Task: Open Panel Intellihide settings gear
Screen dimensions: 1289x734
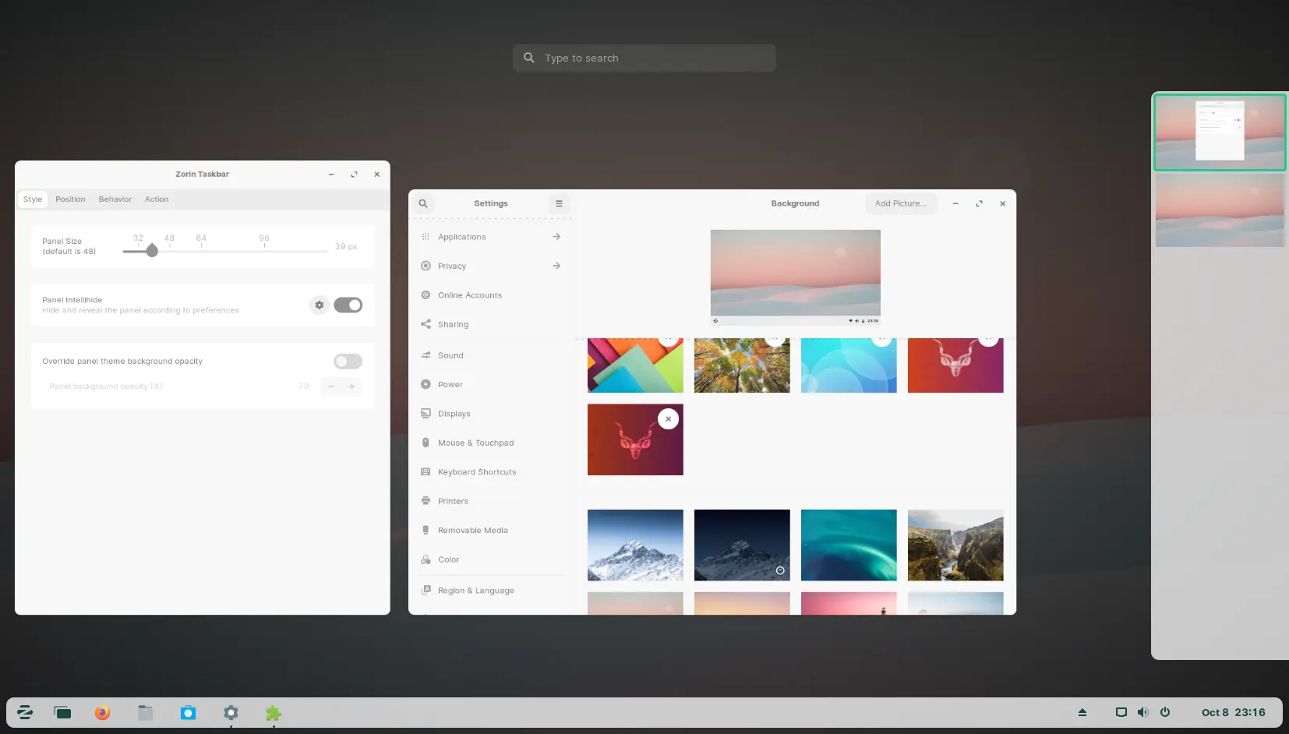Action: pos(319,305)
